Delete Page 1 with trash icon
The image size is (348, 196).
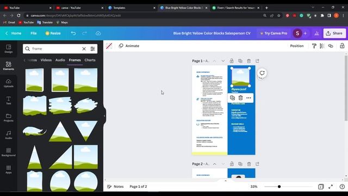coord(249,61)
